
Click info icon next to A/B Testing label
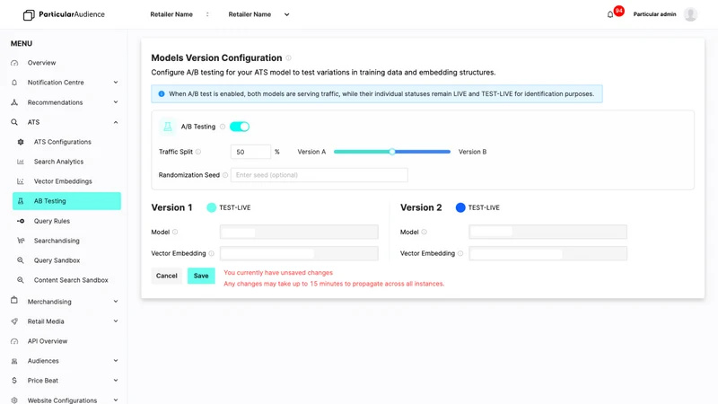[223, 127]
